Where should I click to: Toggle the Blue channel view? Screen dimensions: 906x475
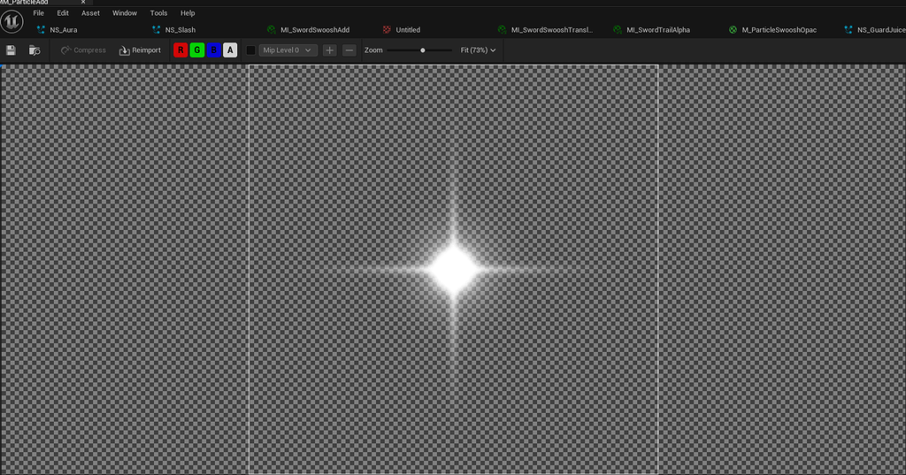[214, 50]
